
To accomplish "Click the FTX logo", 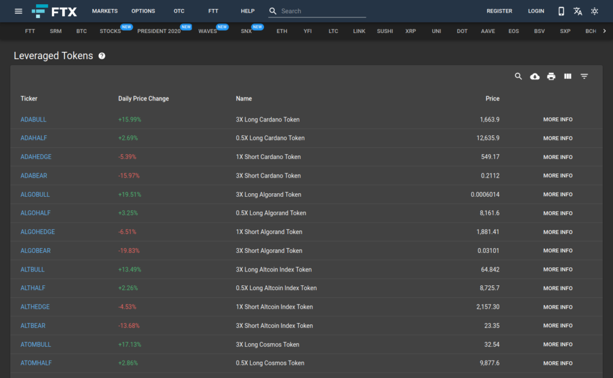I will coord(54,11).
